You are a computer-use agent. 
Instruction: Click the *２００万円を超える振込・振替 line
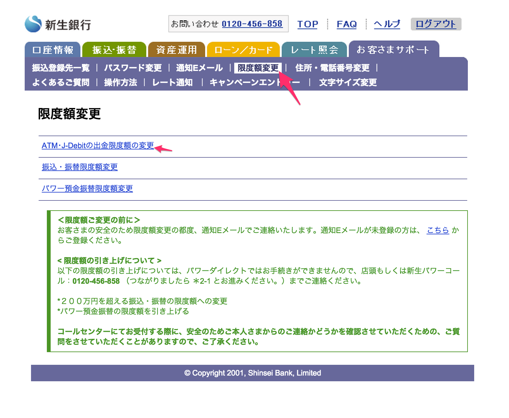coord(142,301)
